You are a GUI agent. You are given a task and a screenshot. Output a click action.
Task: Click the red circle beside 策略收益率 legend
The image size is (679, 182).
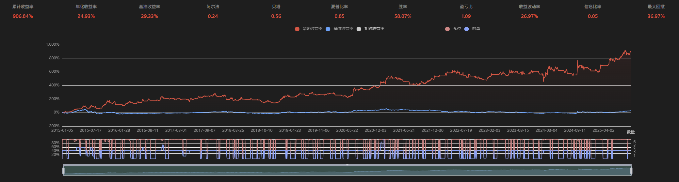point(297,29)
